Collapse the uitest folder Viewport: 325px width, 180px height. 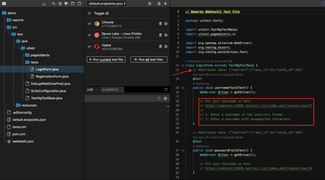23,48
